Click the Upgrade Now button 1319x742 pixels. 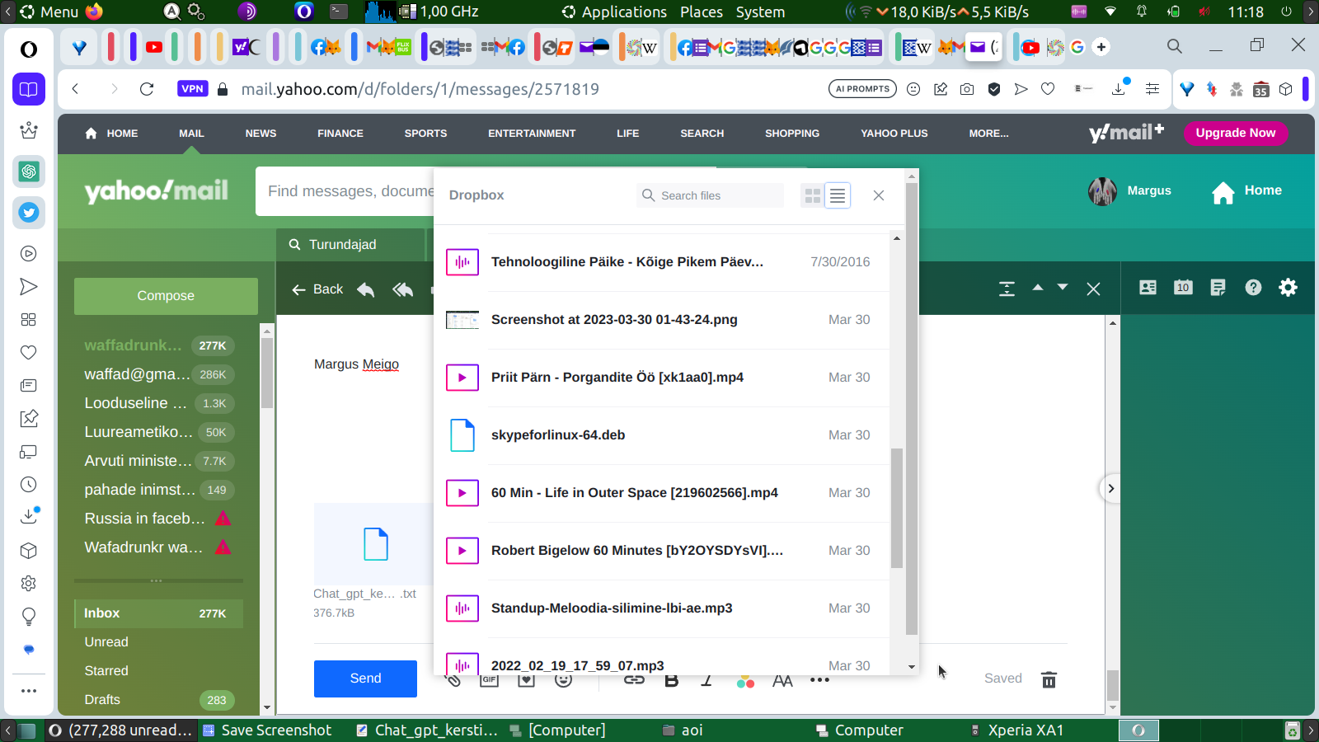coord(1235,133)
